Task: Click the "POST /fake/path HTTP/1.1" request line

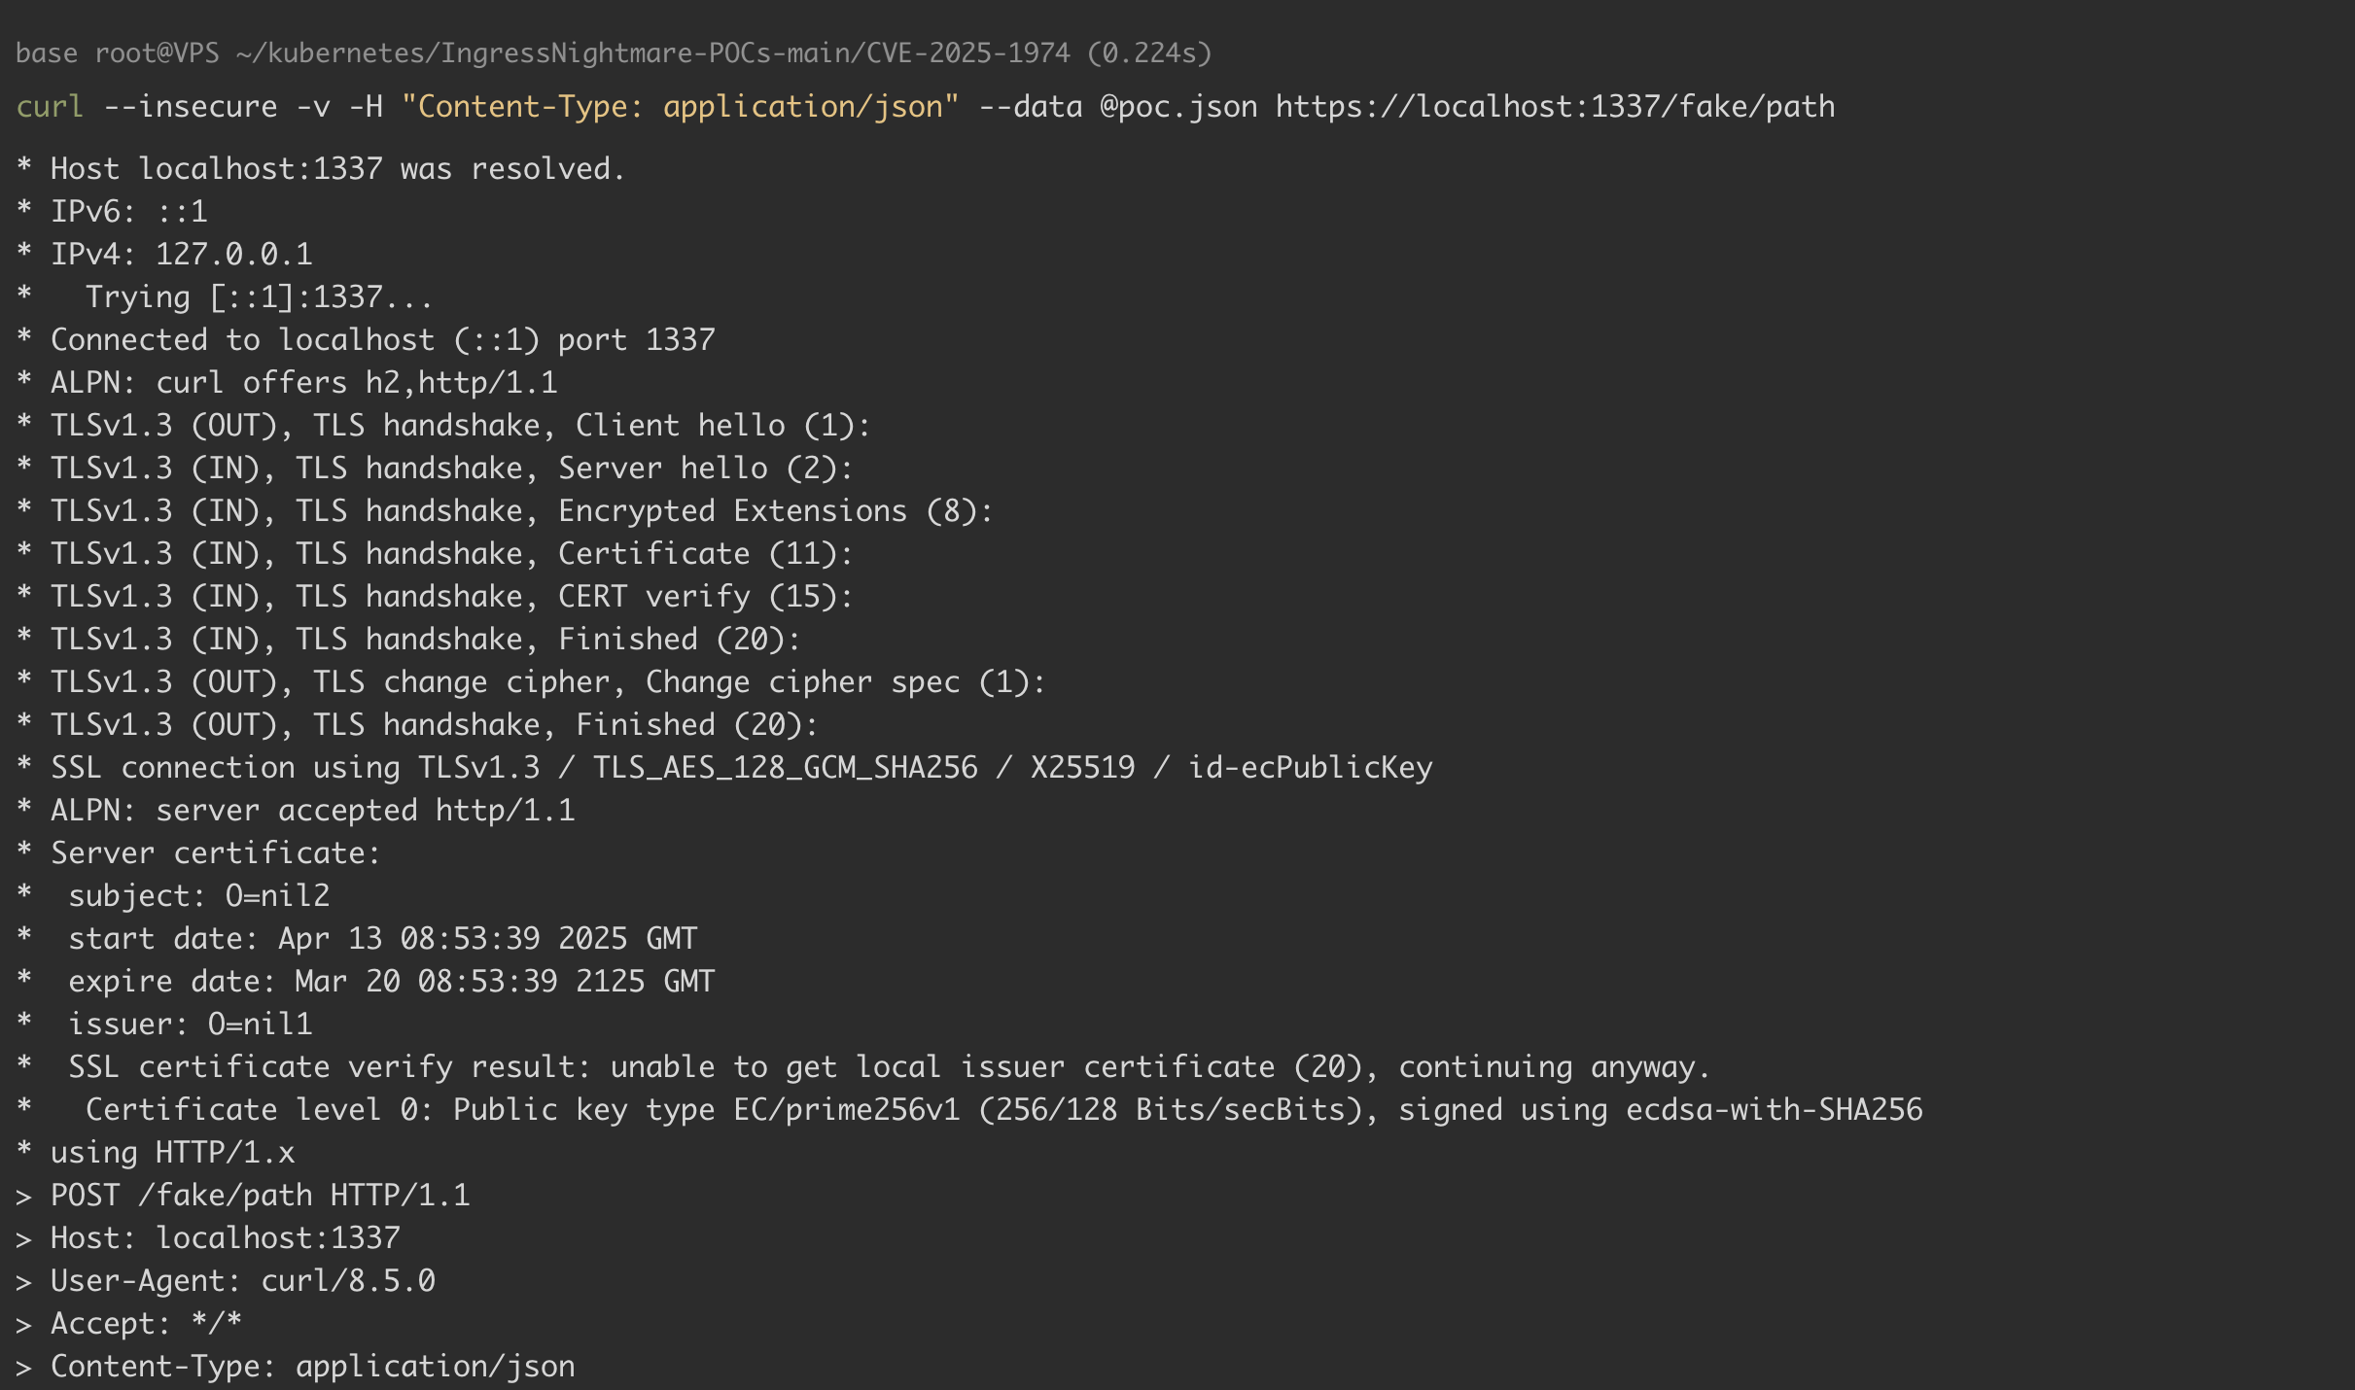Action: click(x=260, y=1196)
